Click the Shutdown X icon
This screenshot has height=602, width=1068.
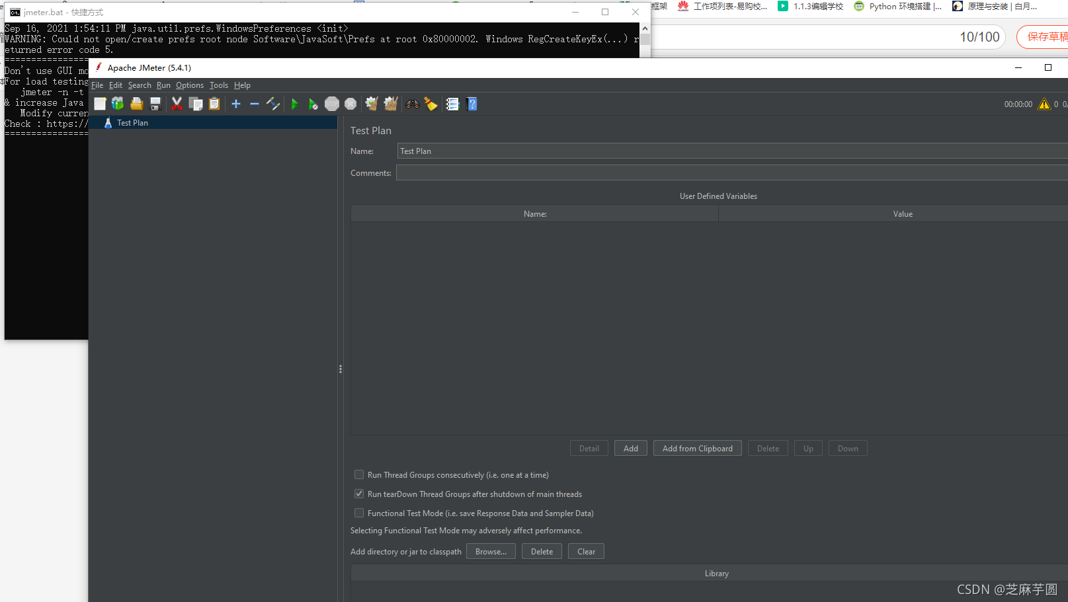(350, 104)
